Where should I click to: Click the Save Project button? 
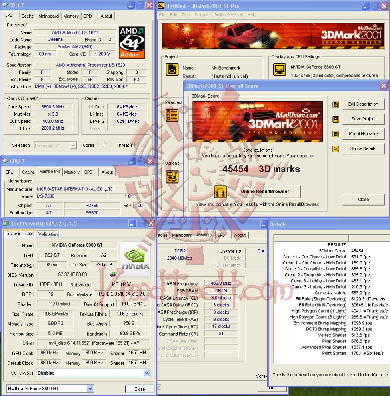pyautogui.click(x=363, y=119)
